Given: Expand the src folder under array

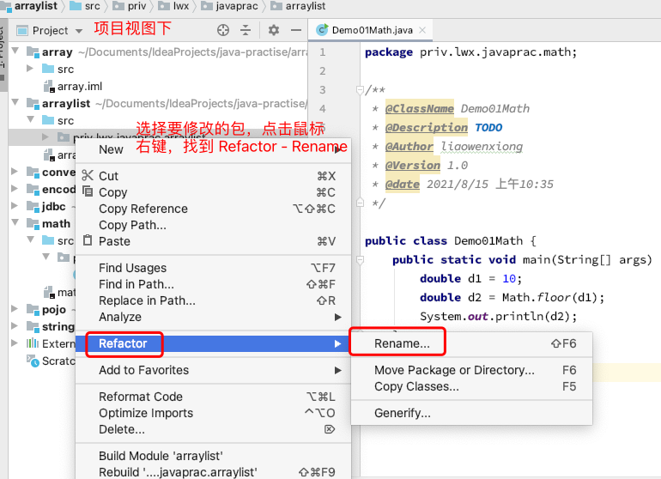Looking at the screenshot, I should tap(30, 69).
